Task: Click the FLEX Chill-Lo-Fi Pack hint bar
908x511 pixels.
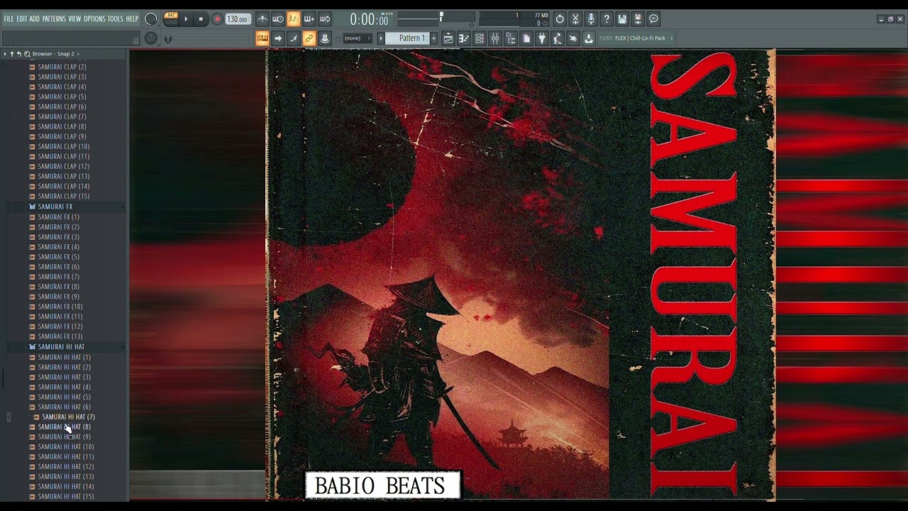Action: click(635, 38)
